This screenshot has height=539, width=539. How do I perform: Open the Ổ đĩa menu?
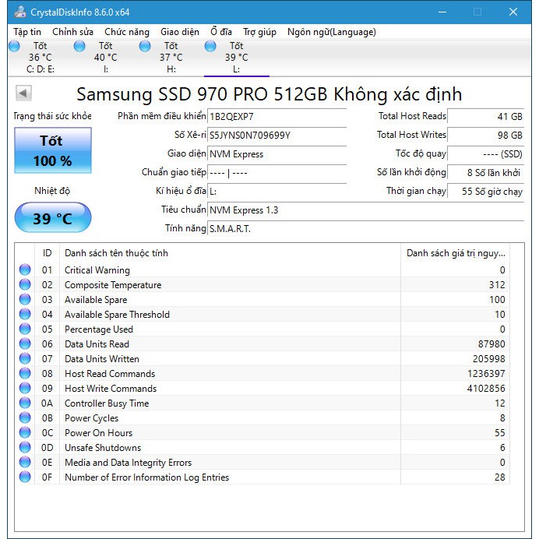[x=221, y=32]
